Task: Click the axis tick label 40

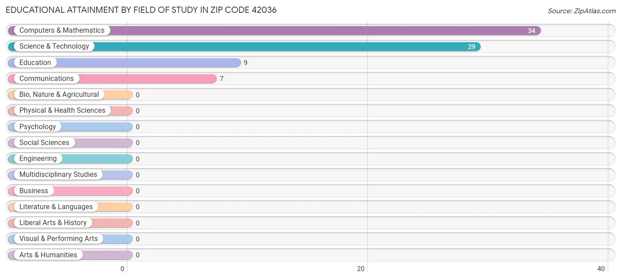Action: [601, 269]
